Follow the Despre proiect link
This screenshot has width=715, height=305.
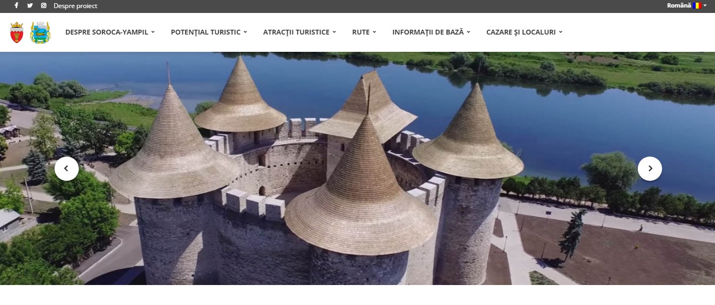[x=76, y=6]
